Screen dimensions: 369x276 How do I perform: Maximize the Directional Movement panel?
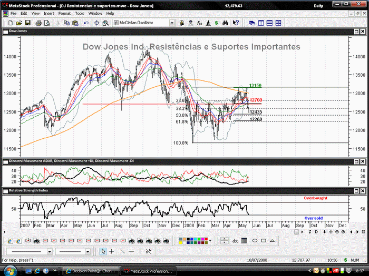click(x=356, y=161)
